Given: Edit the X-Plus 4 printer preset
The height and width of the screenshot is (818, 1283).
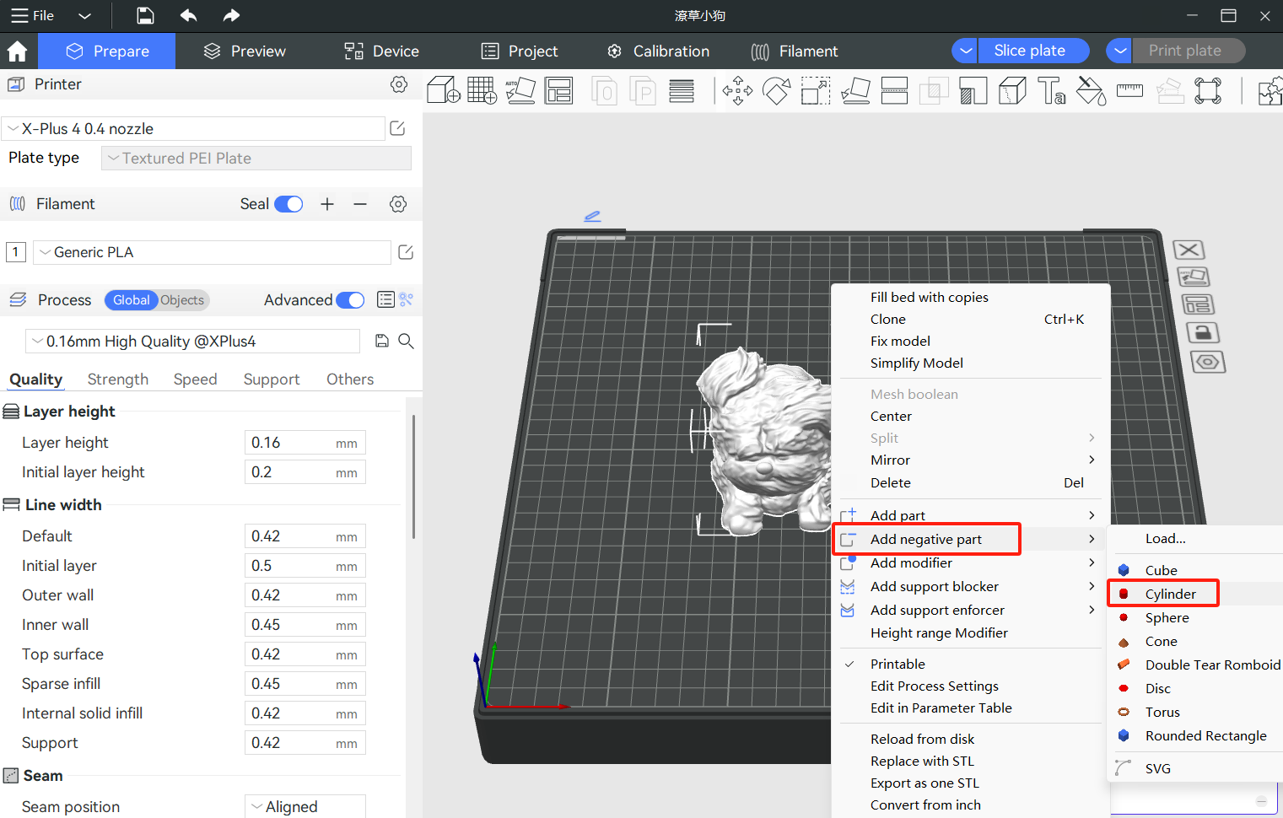Looking at the screenshot, I should pyautogui.click(x=397, y=128).
